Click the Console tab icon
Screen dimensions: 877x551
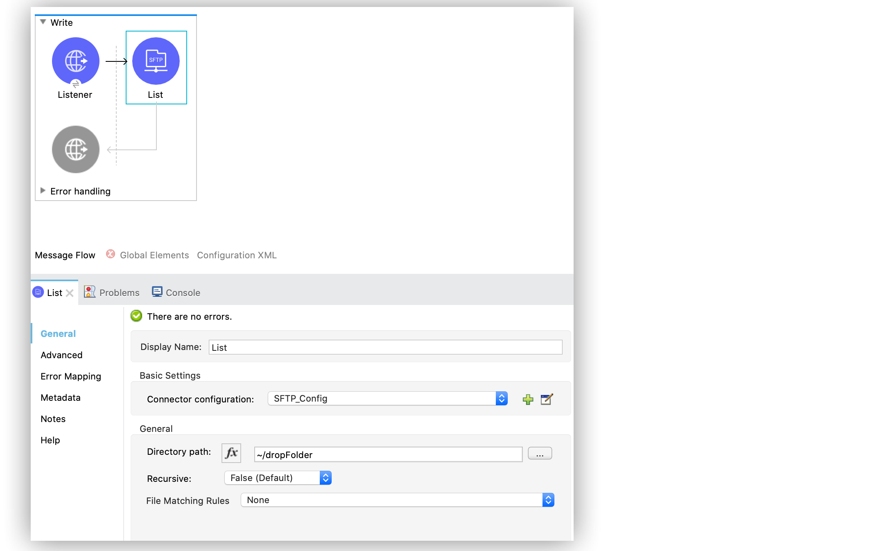pos(157,291)
